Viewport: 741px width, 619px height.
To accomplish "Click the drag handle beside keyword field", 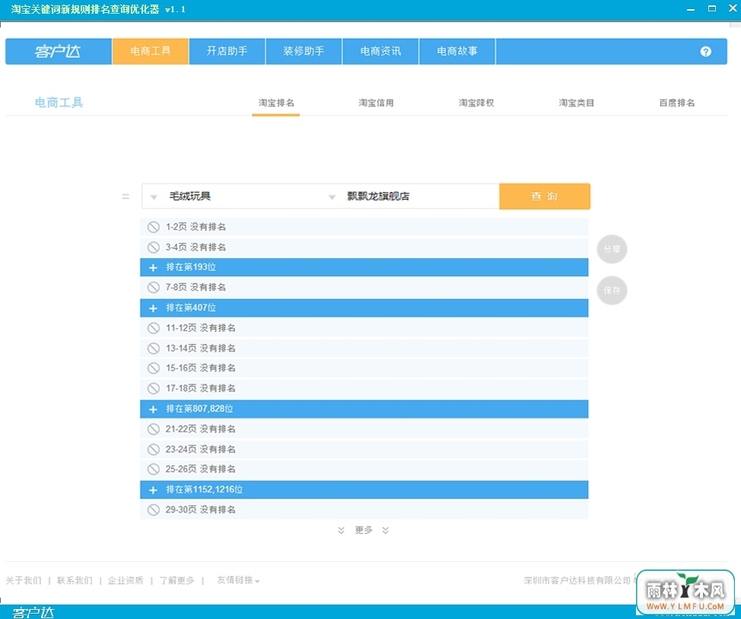I will pos(126,196).
